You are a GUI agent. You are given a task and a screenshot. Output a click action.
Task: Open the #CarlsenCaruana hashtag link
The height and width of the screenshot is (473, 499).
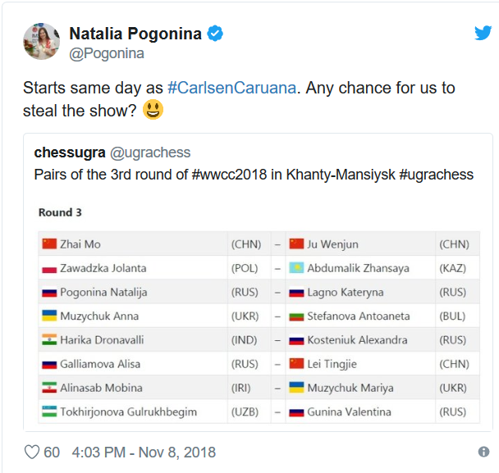[x=232, y=88]
